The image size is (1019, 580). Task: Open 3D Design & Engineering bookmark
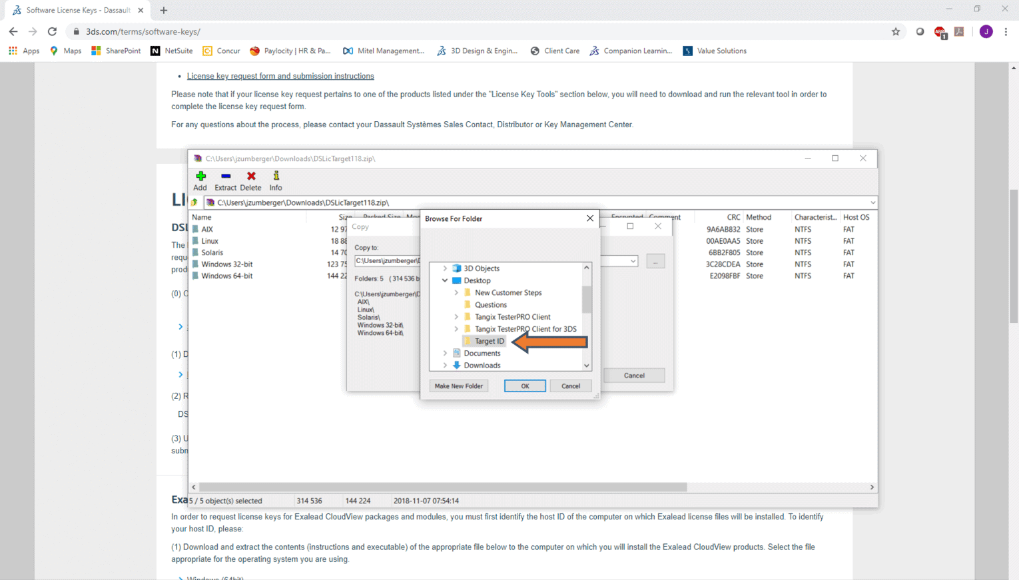[x=478, y=51]
